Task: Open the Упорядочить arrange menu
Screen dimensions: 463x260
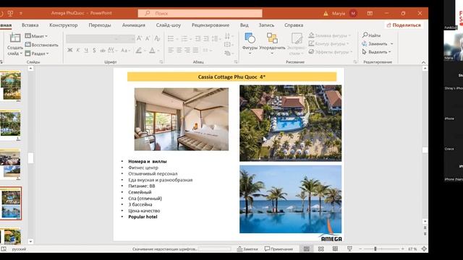Action: (272, 43)
